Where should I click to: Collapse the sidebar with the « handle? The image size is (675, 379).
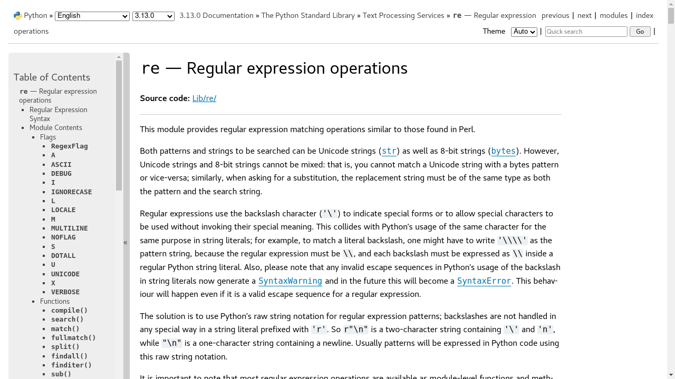pos(126,242)
